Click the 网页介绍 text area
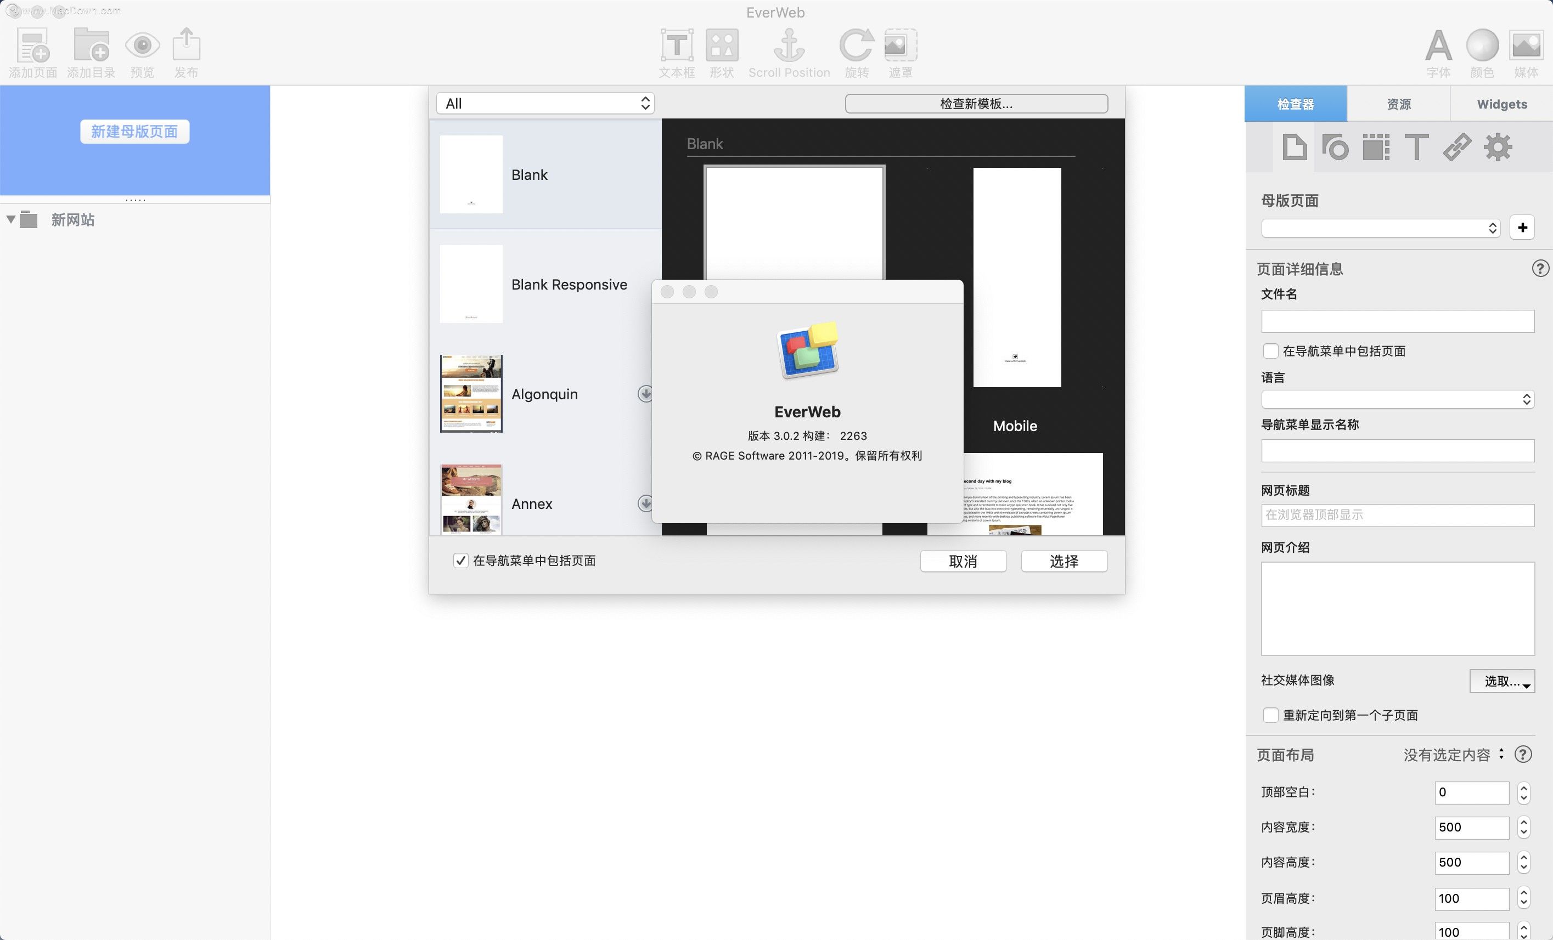The height and width of the screenshot is (940, 1553). (1397, 609)
